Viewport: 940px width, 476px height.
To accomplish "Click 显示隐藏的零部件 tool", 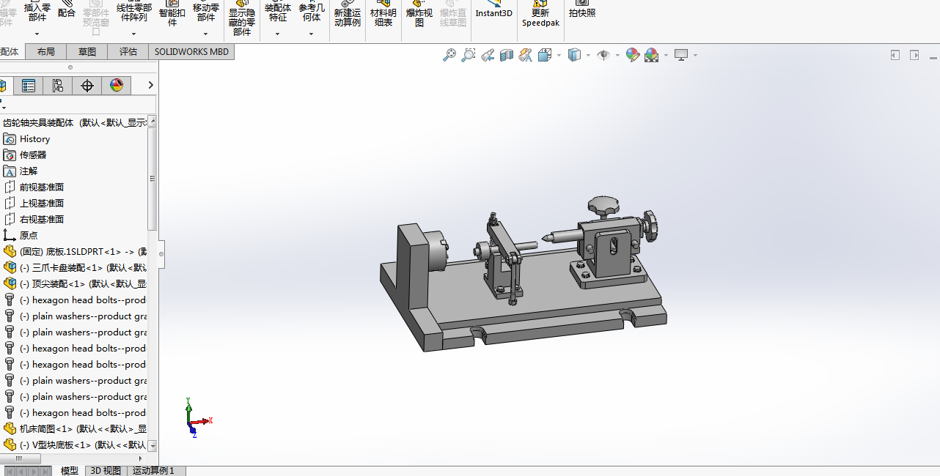I will pyautogui.click(x=242, y=18).
